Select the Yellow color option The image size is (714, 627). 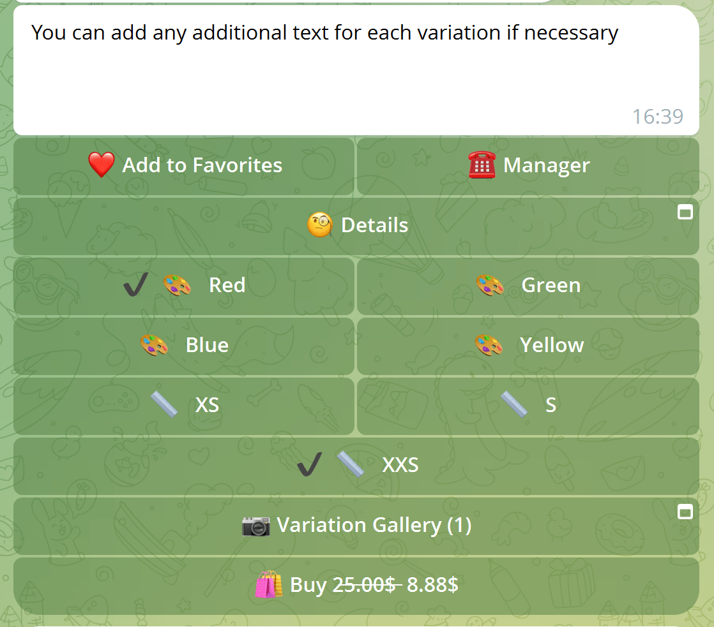click(x=551, y=345)
